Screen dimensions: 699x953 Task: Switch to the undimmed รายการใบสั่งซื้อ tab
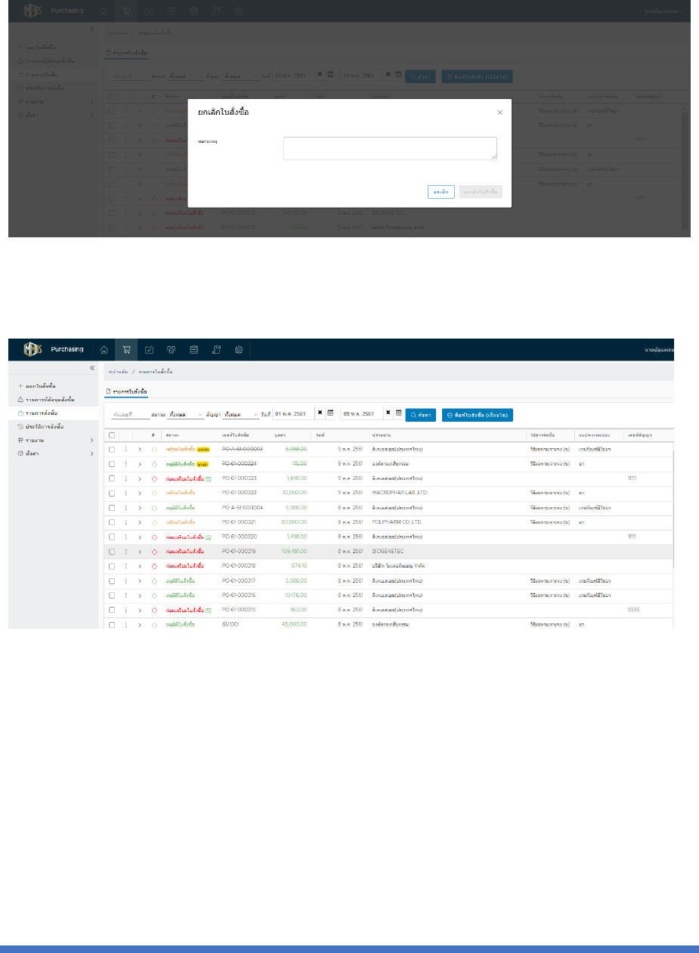point(126,391)
